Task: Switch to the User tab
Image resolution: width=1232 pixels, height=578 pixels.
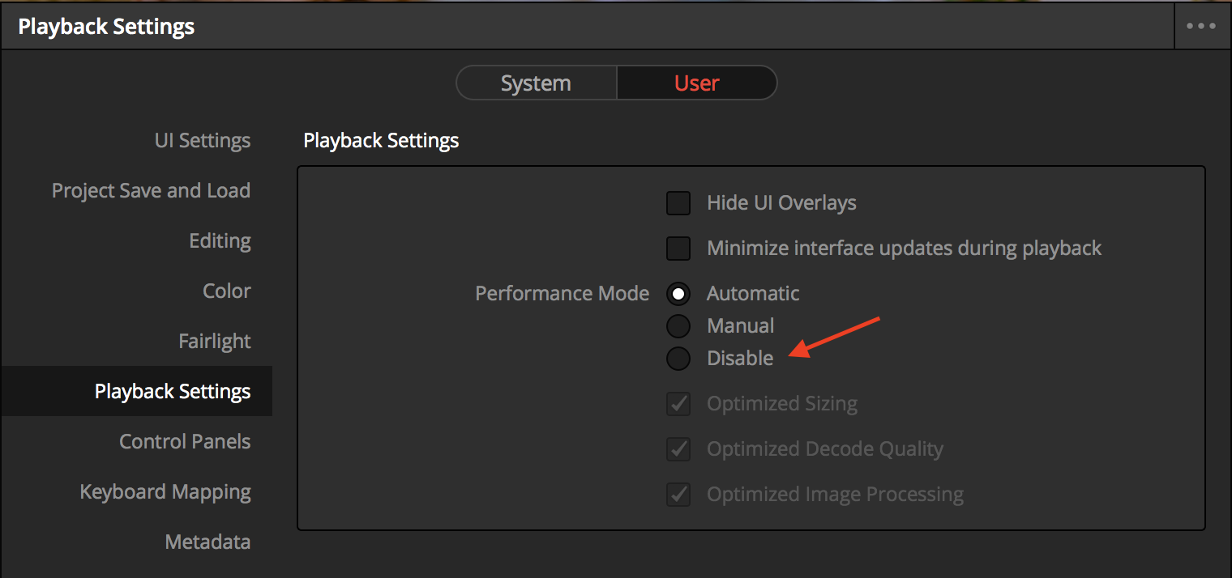Action: 697,83
